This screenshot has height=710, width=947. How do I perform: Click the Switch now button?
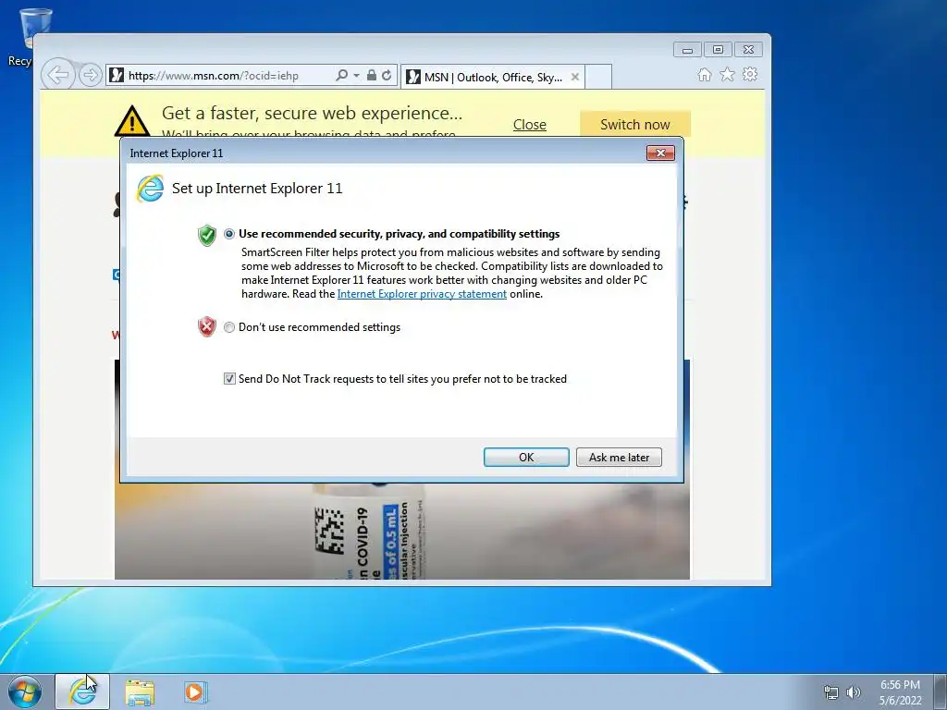pyautogui.click(x=634, y=125)
